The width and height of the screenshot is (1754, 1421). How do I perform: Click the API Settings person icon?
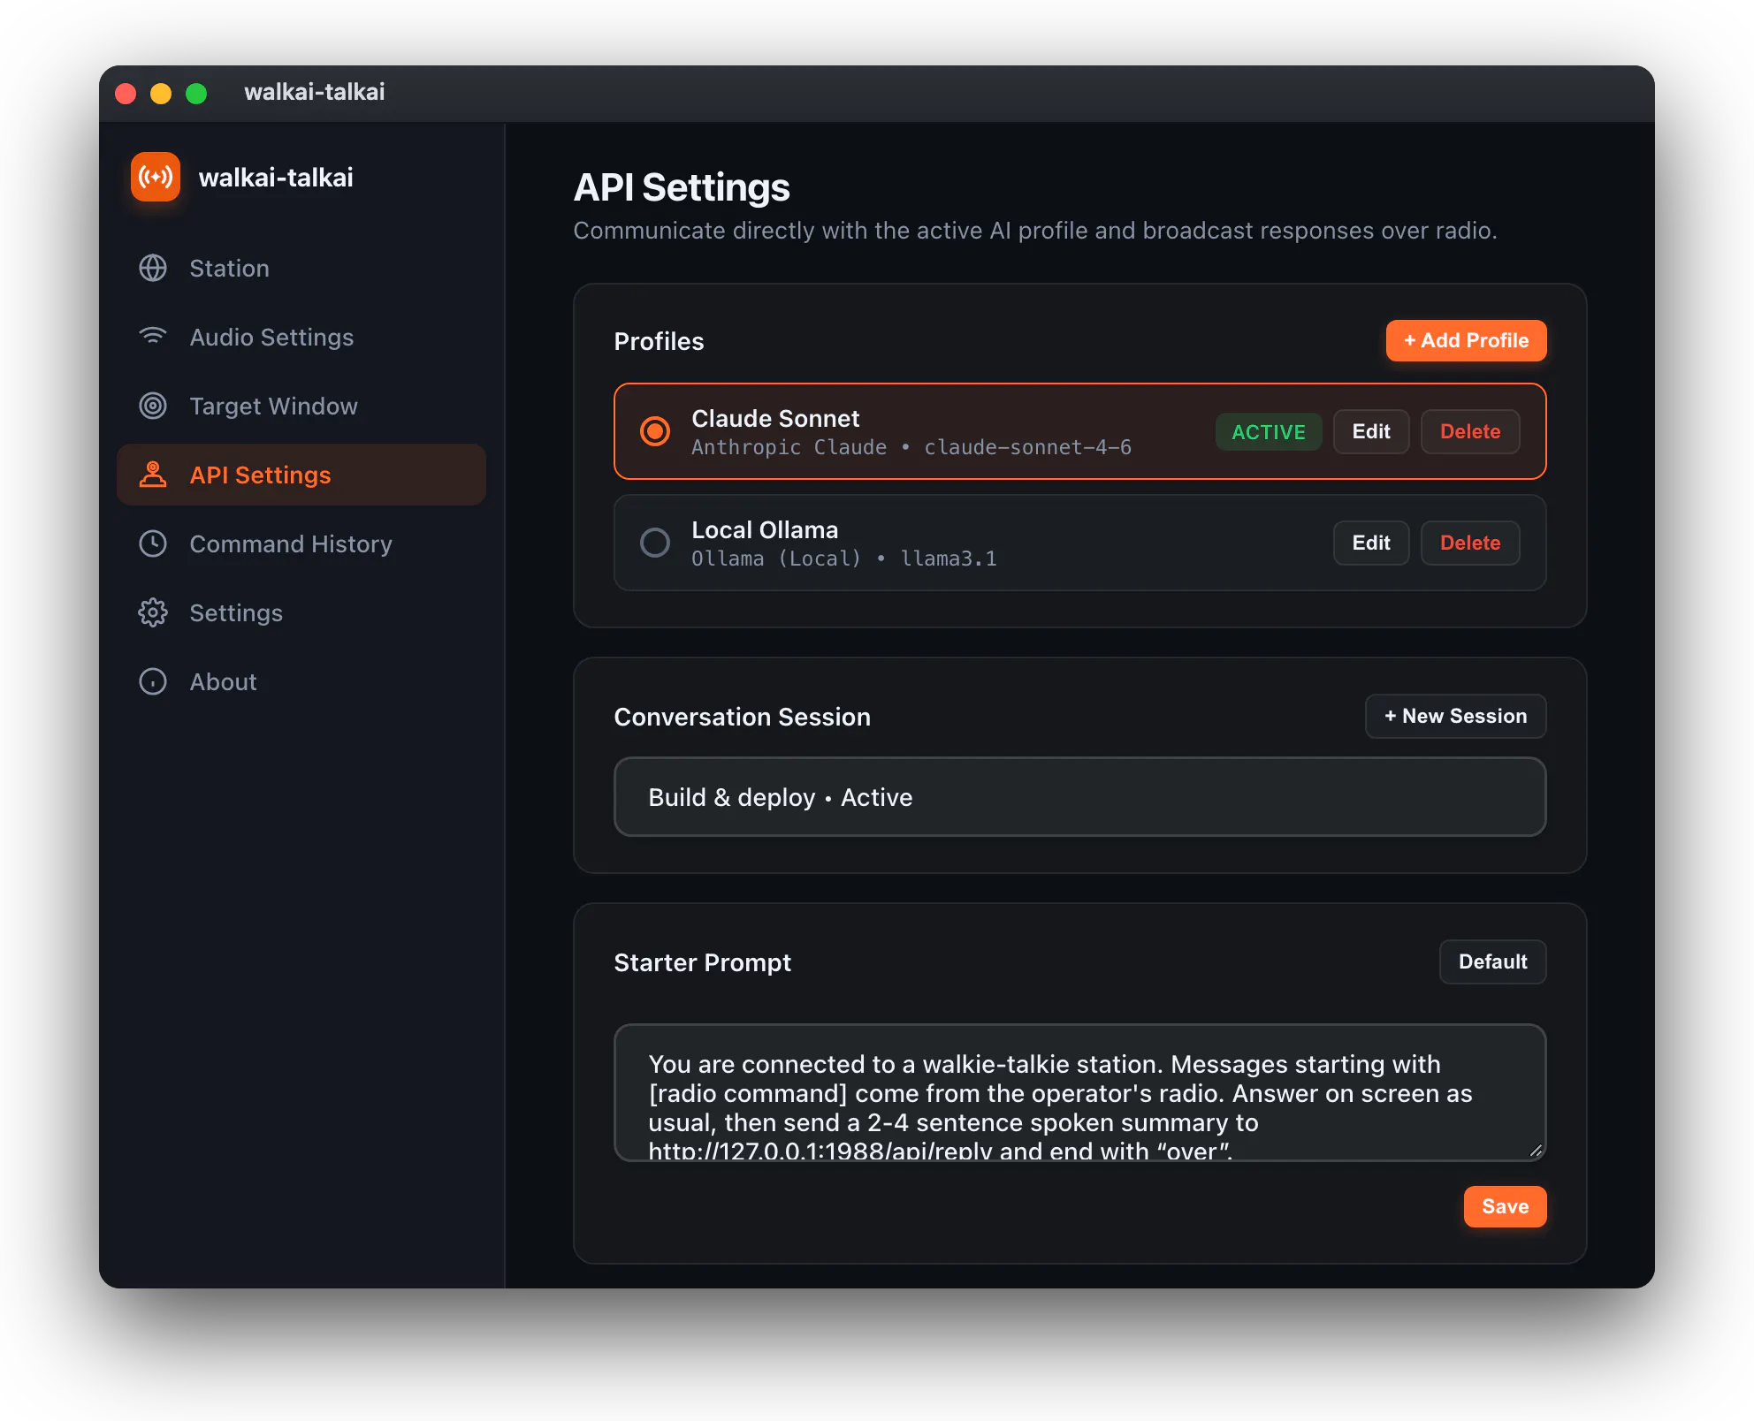pos(153,475)
